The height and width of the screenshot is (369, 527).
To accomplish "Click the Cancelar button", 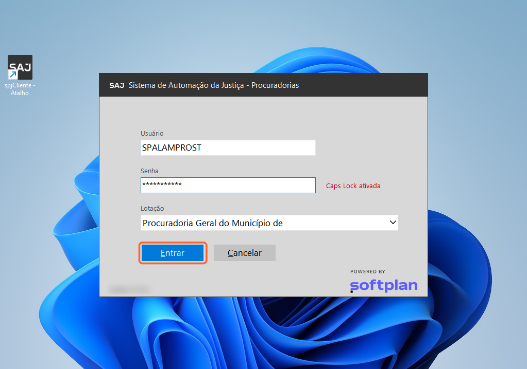I will point(245,253).
